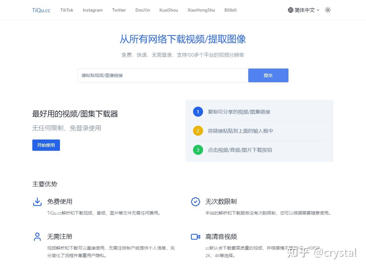This screenshot has height=269, width=366.
Task: Open the KuaiShou nav item
Action: click(169, 10)
